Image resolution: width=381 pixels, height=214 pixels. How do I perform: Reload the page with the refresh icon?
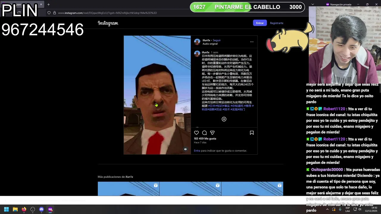[19, 13]
